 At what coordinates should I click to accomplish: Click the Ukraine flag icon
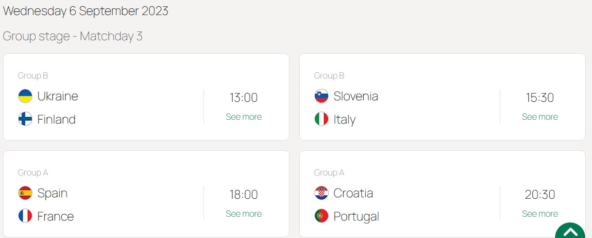coord(25,96)
